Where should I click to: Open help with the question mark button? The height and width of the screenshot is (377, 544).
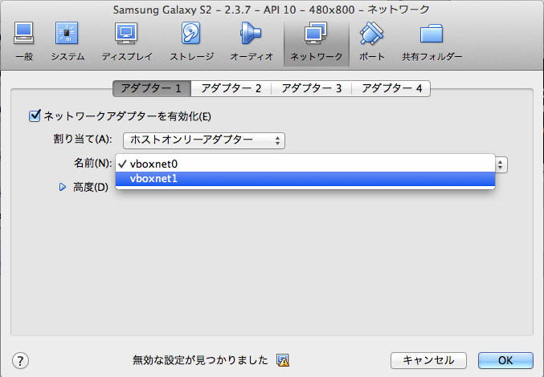click(x=20, y=361)
